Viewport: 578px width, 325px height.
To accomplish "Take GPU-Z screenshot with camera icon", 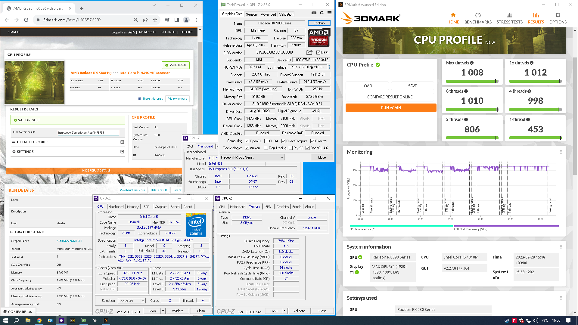I will pos(314,13).
